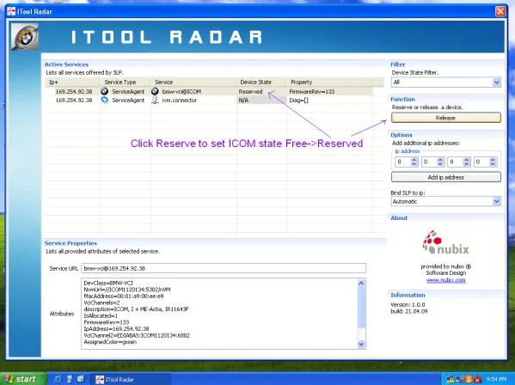Screen dimensions: 515x385
Task: Click the ivm.connector service icon
Action: click(155, 100)
